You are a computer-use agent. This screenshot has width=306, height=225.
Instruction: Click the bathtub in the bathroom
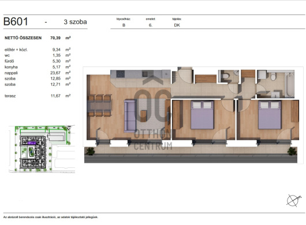[x=290, y=84]
